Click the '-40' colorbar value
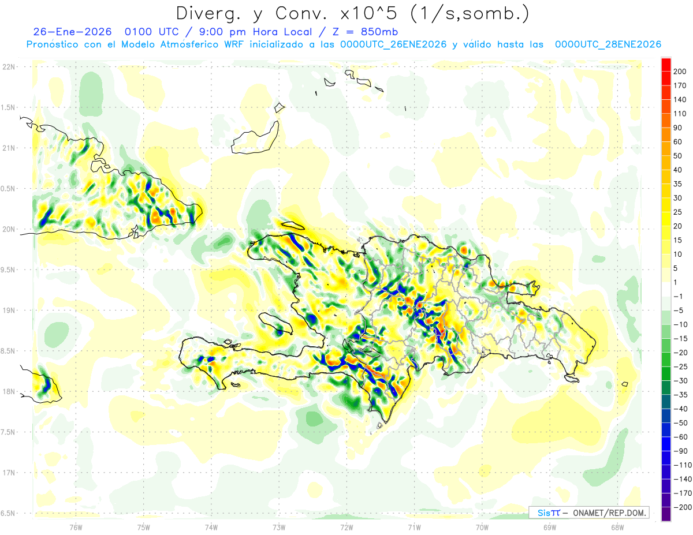693x535 pixels. point(680,409)
